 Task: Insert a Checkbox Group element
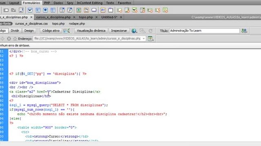click(x=38, y=10)
